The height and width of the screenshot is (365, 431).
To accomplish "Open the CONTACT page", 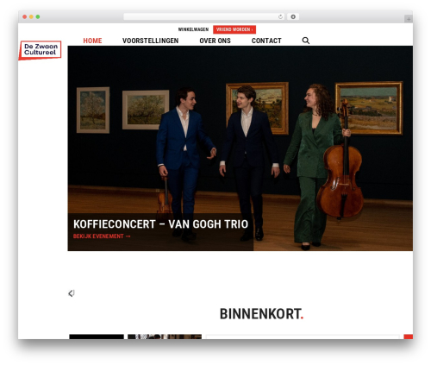I will (266, 41).
